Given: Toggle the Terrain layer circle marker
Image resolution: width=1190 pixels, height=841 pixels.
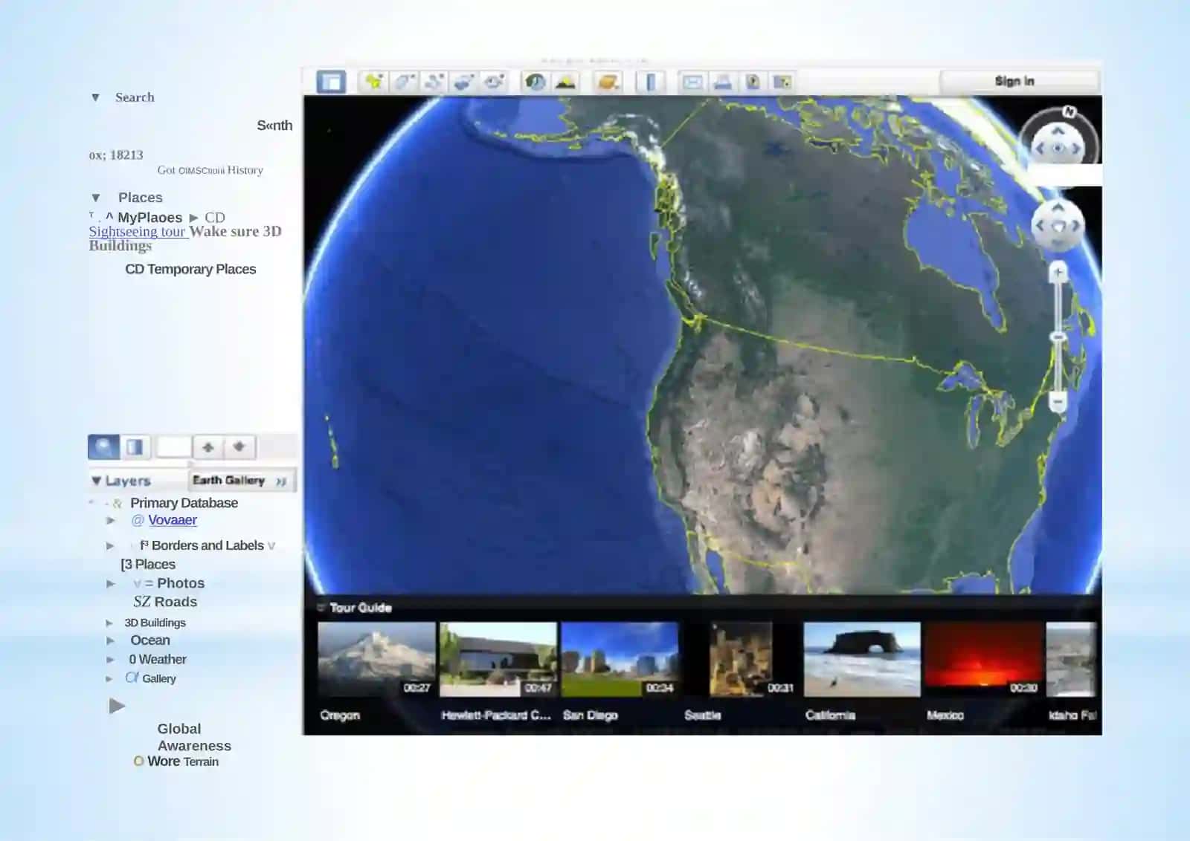Looking at the screenshot, I should click(x=138, y=762).
